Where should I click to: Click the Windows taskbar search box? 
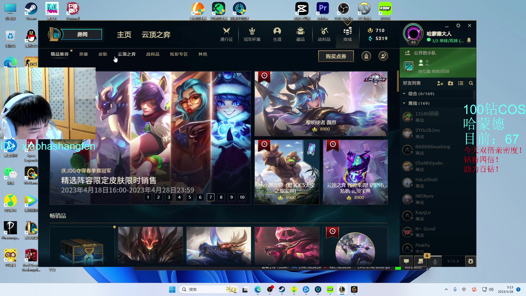[x=209, y=289]
